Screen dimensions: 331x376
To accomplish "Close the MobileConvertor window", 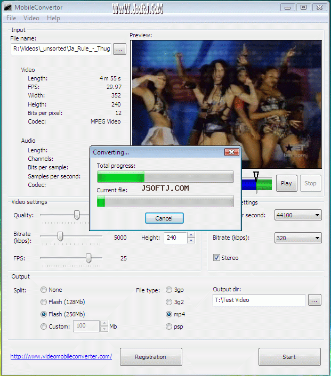I will tap(319, 7).
